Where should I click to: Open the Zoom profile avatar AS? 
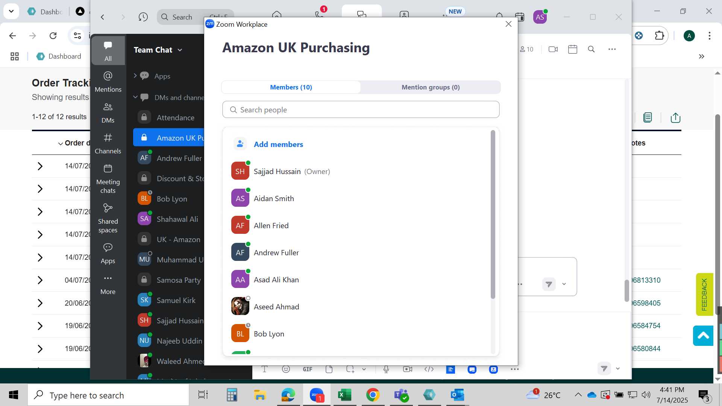(x=540, y=17)
